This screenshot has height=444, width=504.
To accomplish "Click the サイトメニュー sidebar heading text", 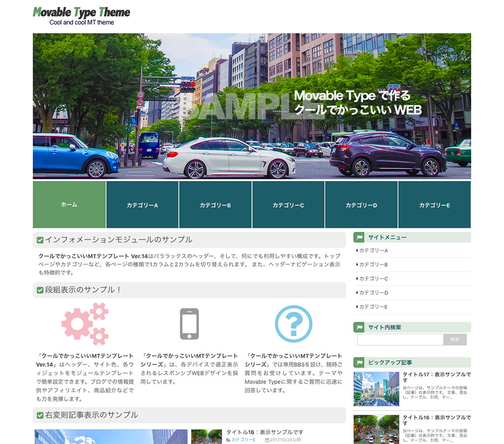I will [387, 237].
